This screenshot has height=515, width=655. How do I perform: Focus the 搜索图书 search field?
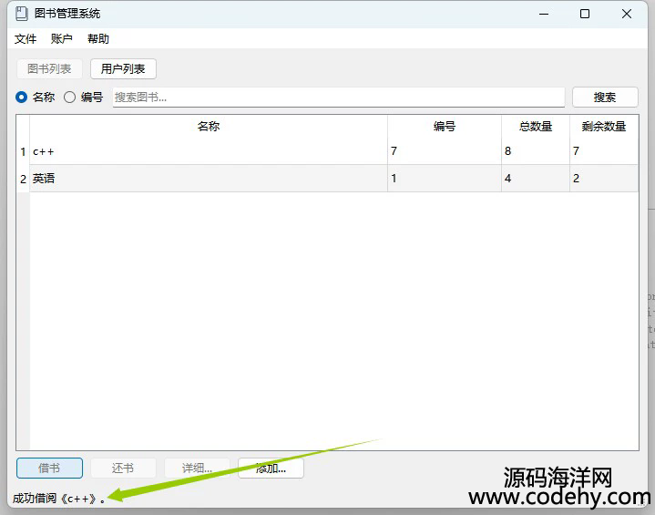click(x=339, y=98)
